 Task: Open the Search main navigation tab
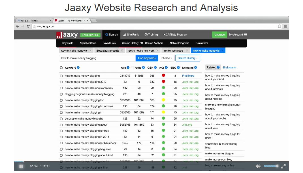click(x=112, y=35)
